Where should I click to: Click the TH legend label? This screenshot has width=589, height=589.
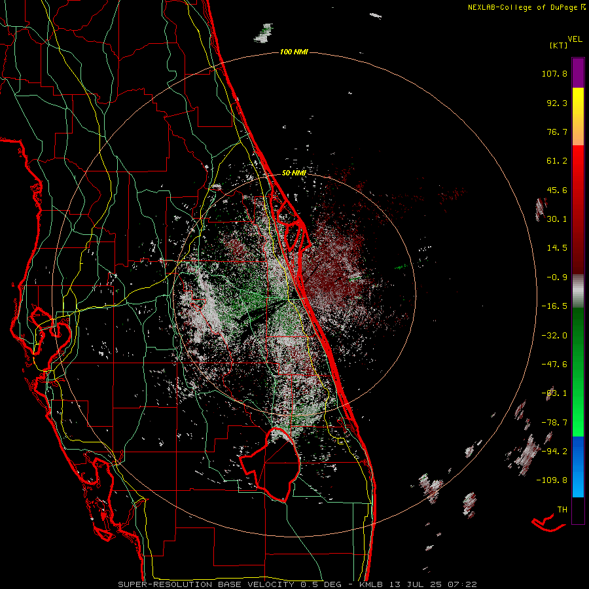(562, 510)
